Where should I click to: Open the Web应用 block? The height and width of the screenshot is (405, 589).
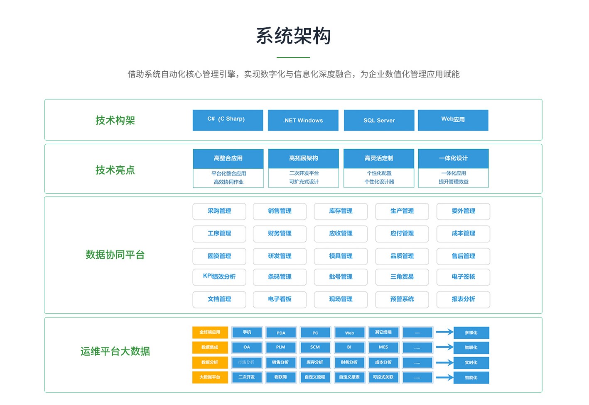(453, 120)
